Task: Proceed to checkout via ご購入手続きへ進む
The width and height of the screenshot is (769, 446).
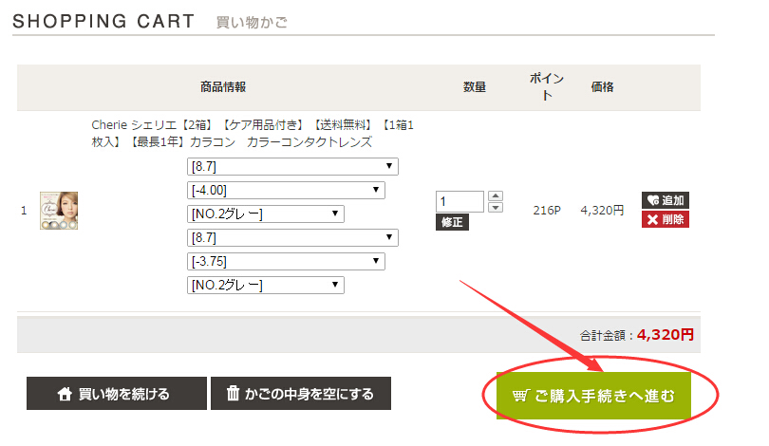Action: click(x=605, y=396)
